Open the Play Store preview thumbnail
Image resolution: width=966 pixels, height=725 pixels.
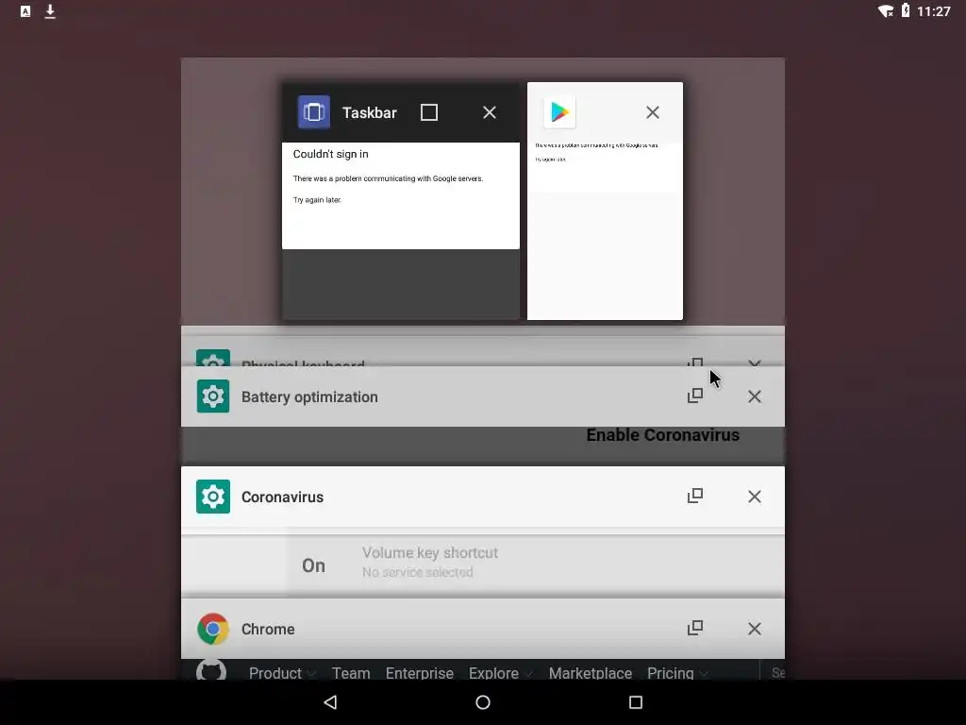click(x=605, y=231)
